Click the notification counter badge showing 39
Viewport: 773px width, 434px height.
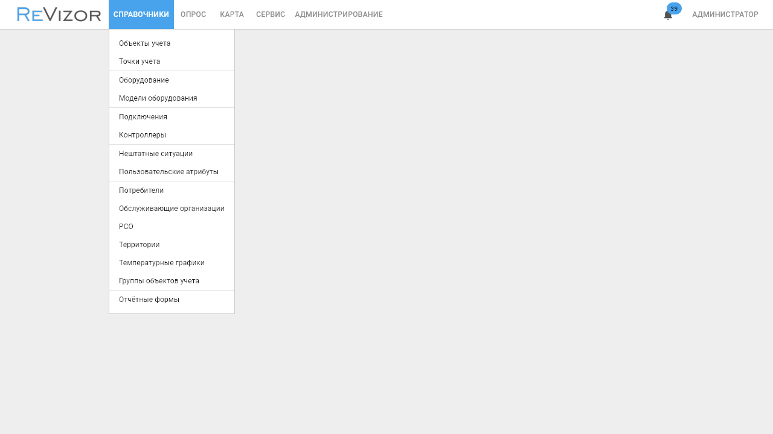(674, 8)
